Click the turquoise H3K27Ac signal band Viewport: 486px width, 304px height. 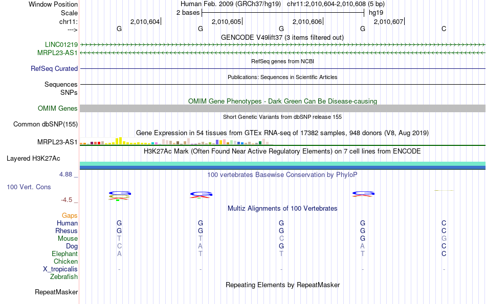pyautogui.click(x=283, y=164)
